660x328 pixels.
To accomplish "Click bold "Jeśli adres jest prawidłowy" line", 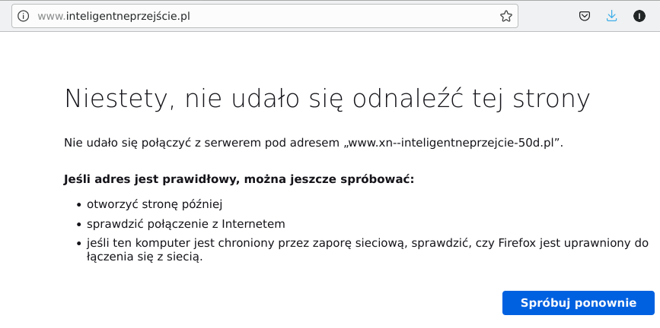I will pyautogui.click(x=152, y=180).
